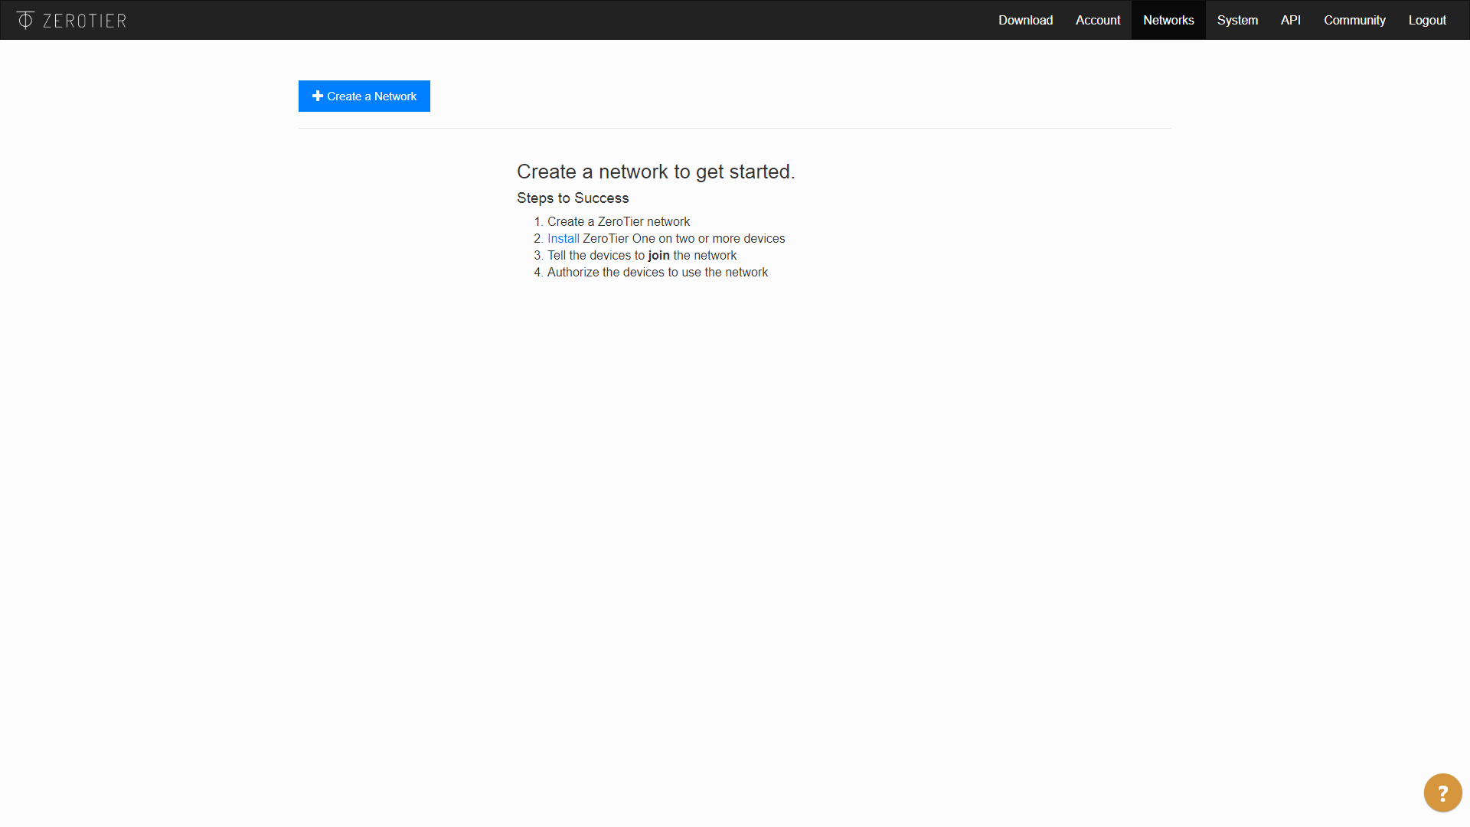
Task: Click the divider line below Create a Network
Action: click(734, 129)
